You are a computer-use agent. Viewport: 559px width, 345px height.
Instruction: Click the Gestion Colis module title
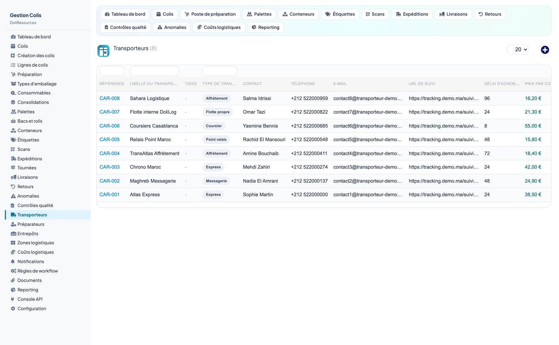(x=26, y=15)
